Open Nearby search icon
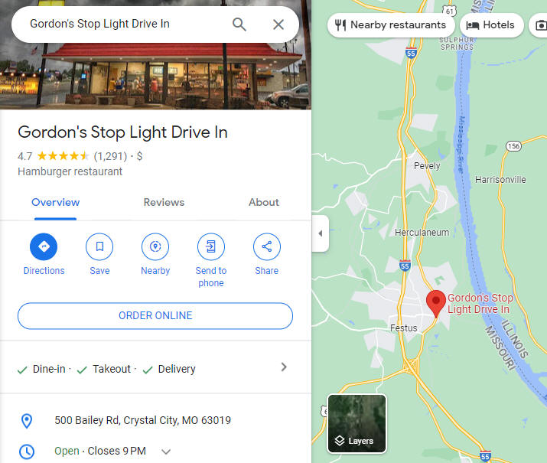 pos(155,246)
